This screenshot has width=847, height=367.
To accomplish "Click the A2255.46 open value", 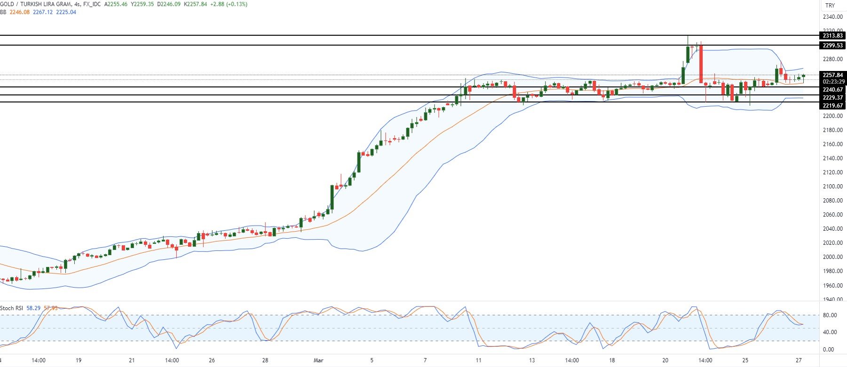I will [116, 4].
